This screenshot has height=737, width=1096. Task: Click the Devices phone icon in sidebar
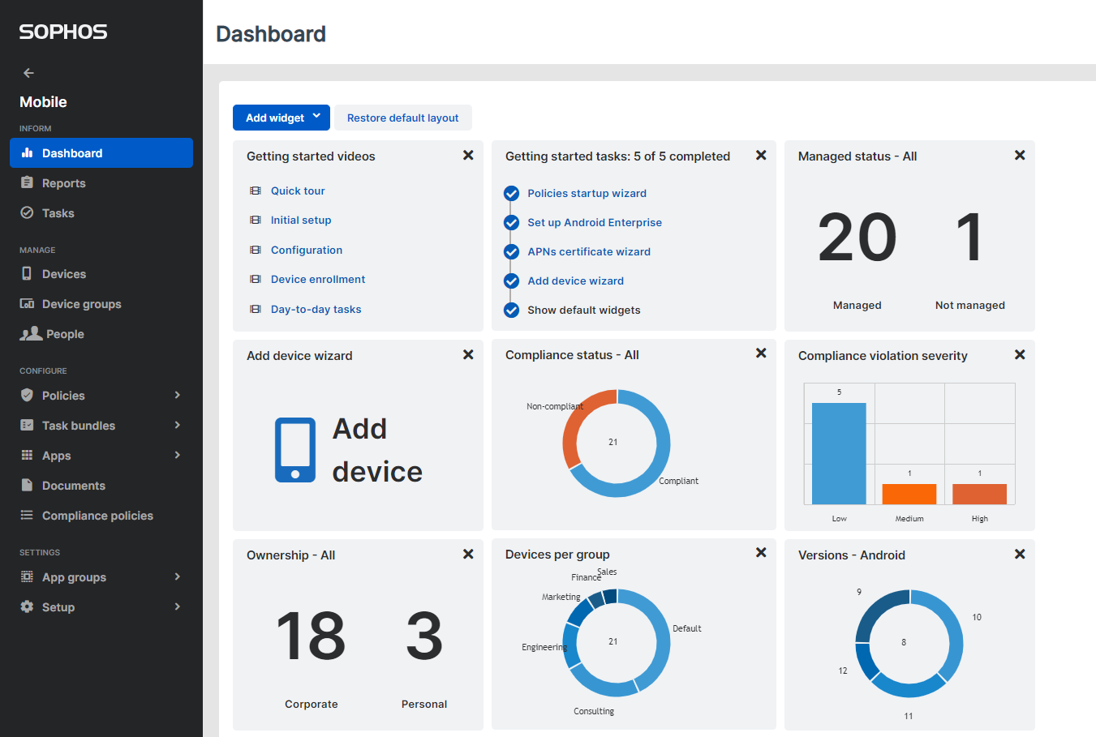point(27,274)
